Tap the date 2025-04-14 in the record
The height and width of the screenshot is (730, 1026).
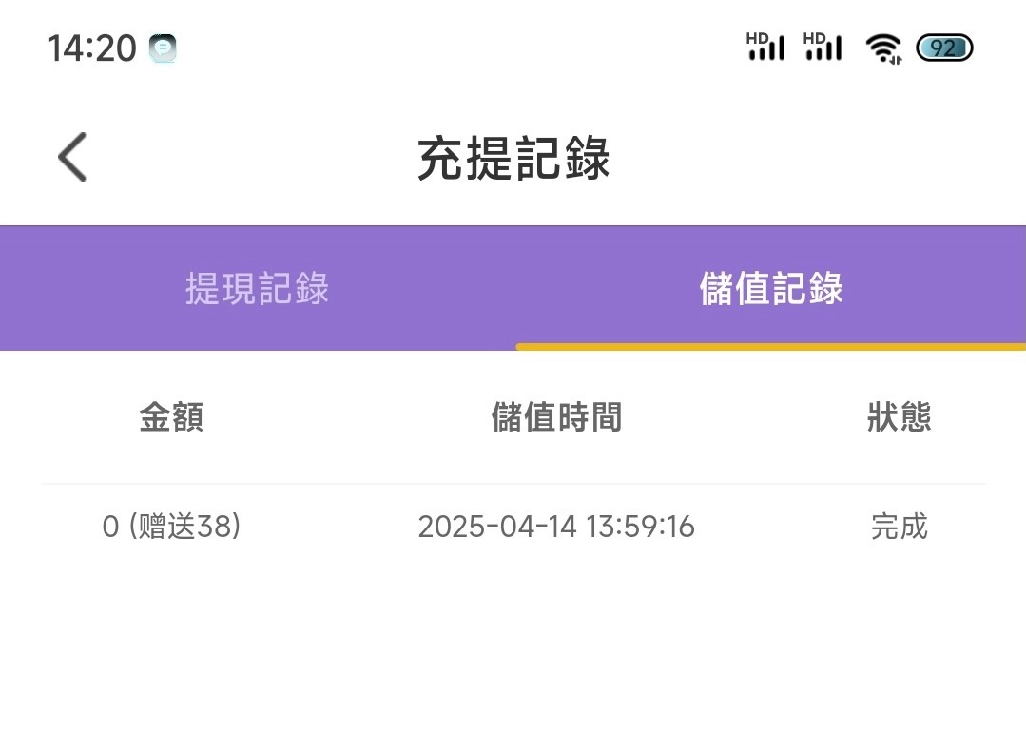tap(497, 527)
